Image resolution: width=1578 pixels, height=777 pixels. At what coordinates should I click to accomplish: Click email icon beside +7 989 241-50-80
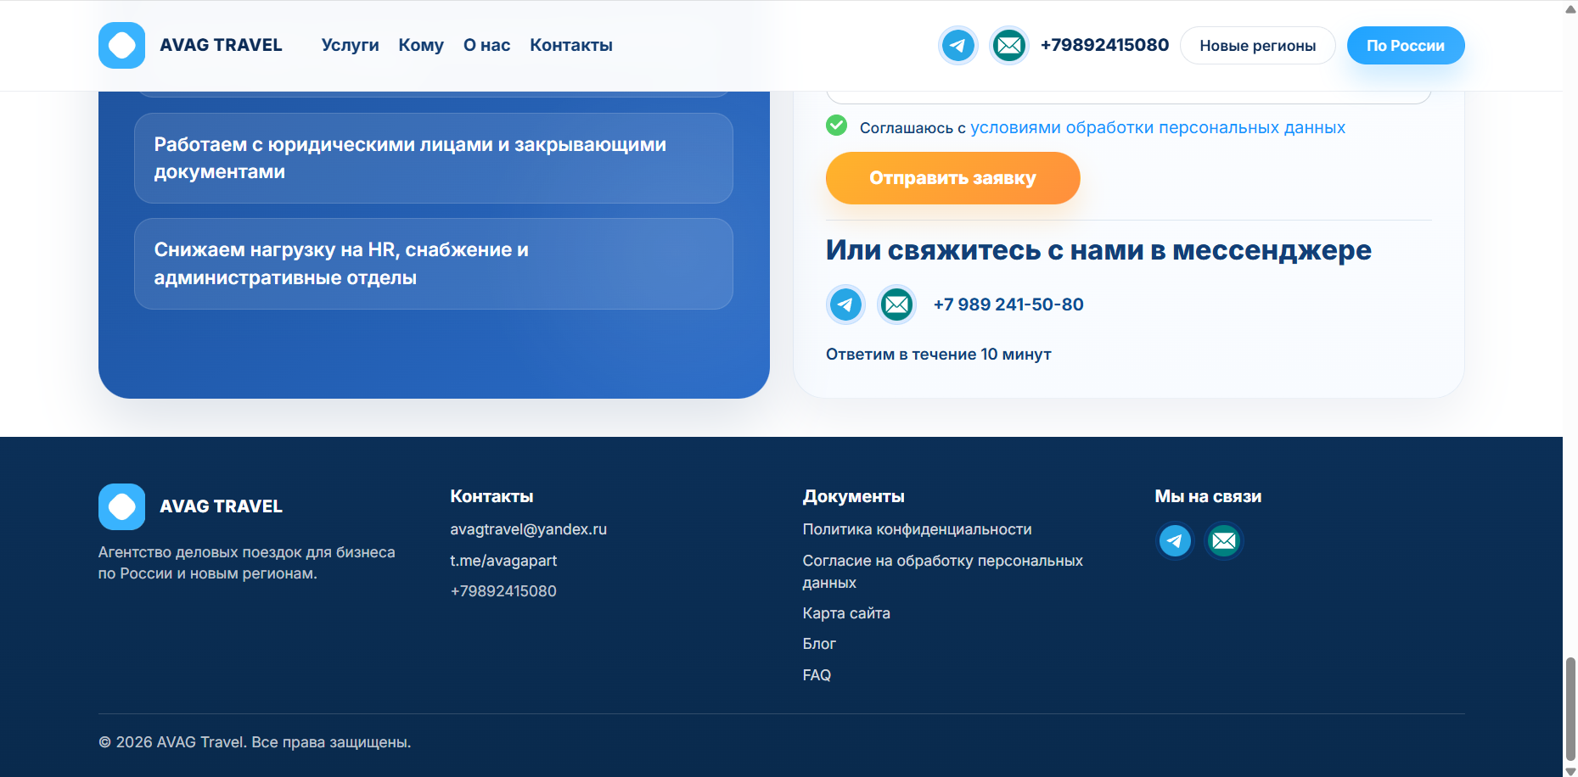click(x=896, y=305)
